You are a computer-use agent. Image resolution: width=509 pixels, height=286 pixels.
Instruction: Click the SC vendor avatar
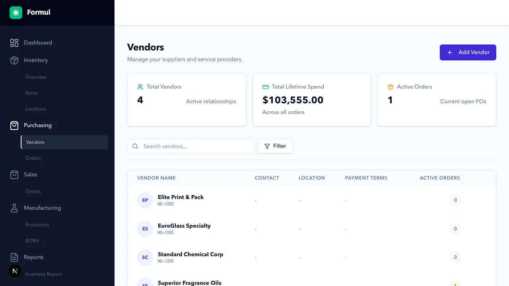[145, 257]
